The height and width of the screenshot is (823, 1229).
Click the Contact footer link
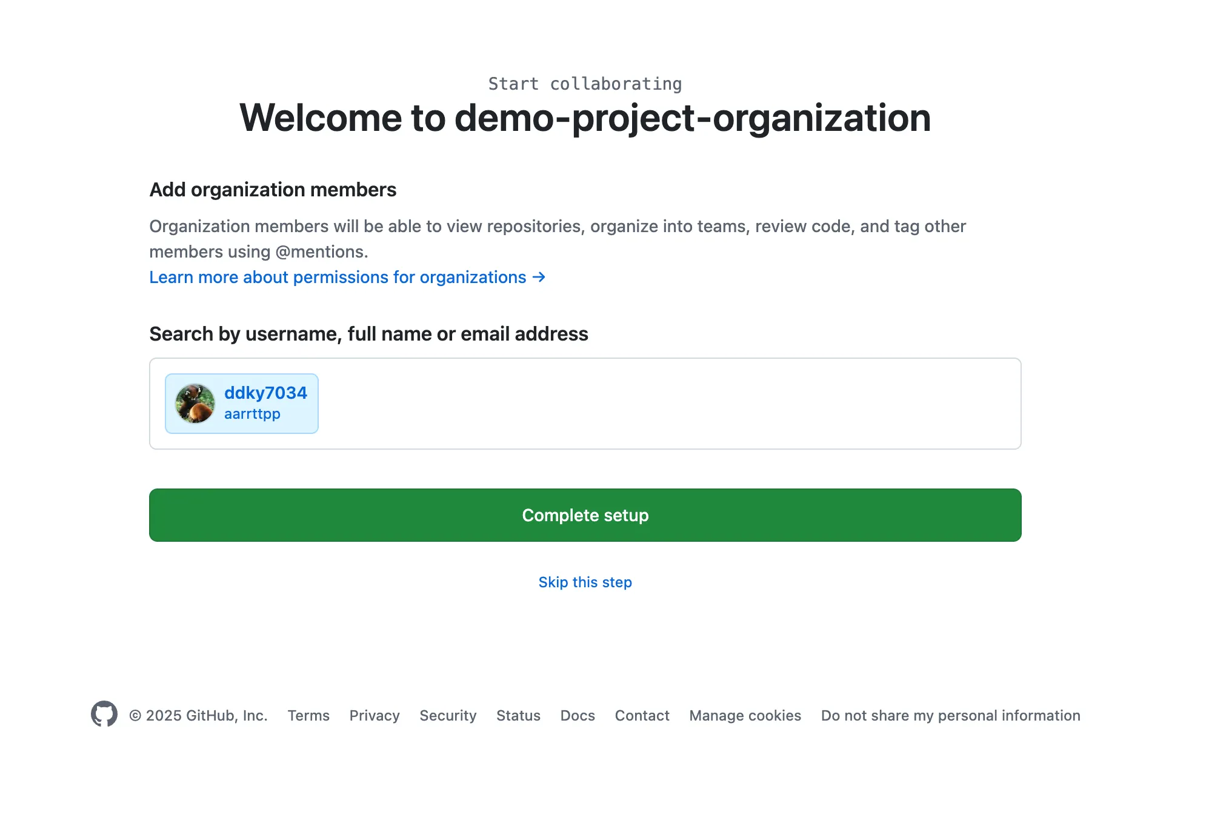pyautogui.click(x=642, y=716)
